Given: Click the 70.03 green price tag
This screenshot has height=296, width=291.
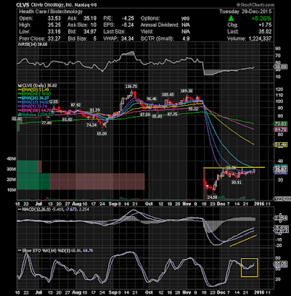Looking at the screenshot, I should click(281, 124).
